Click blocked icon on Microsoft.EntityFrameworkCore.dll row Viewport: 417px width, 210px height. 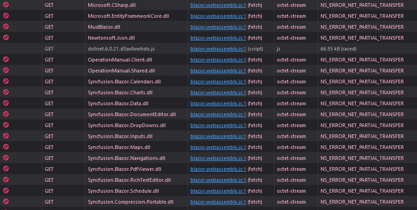click(6, 15)
